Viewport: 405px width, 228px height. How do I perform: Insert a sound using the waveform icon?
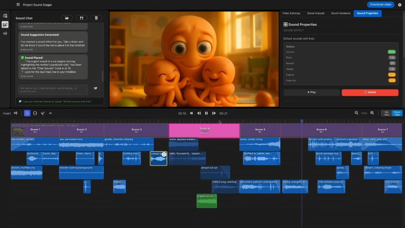click(x=16, y=113)
